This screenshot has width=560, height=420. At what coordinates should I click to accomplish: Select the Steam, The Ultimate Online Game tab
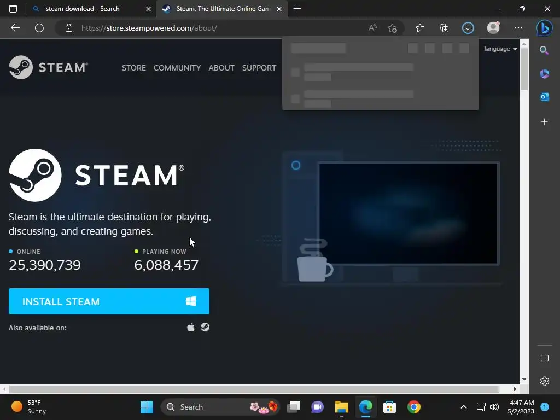point(223,9)
